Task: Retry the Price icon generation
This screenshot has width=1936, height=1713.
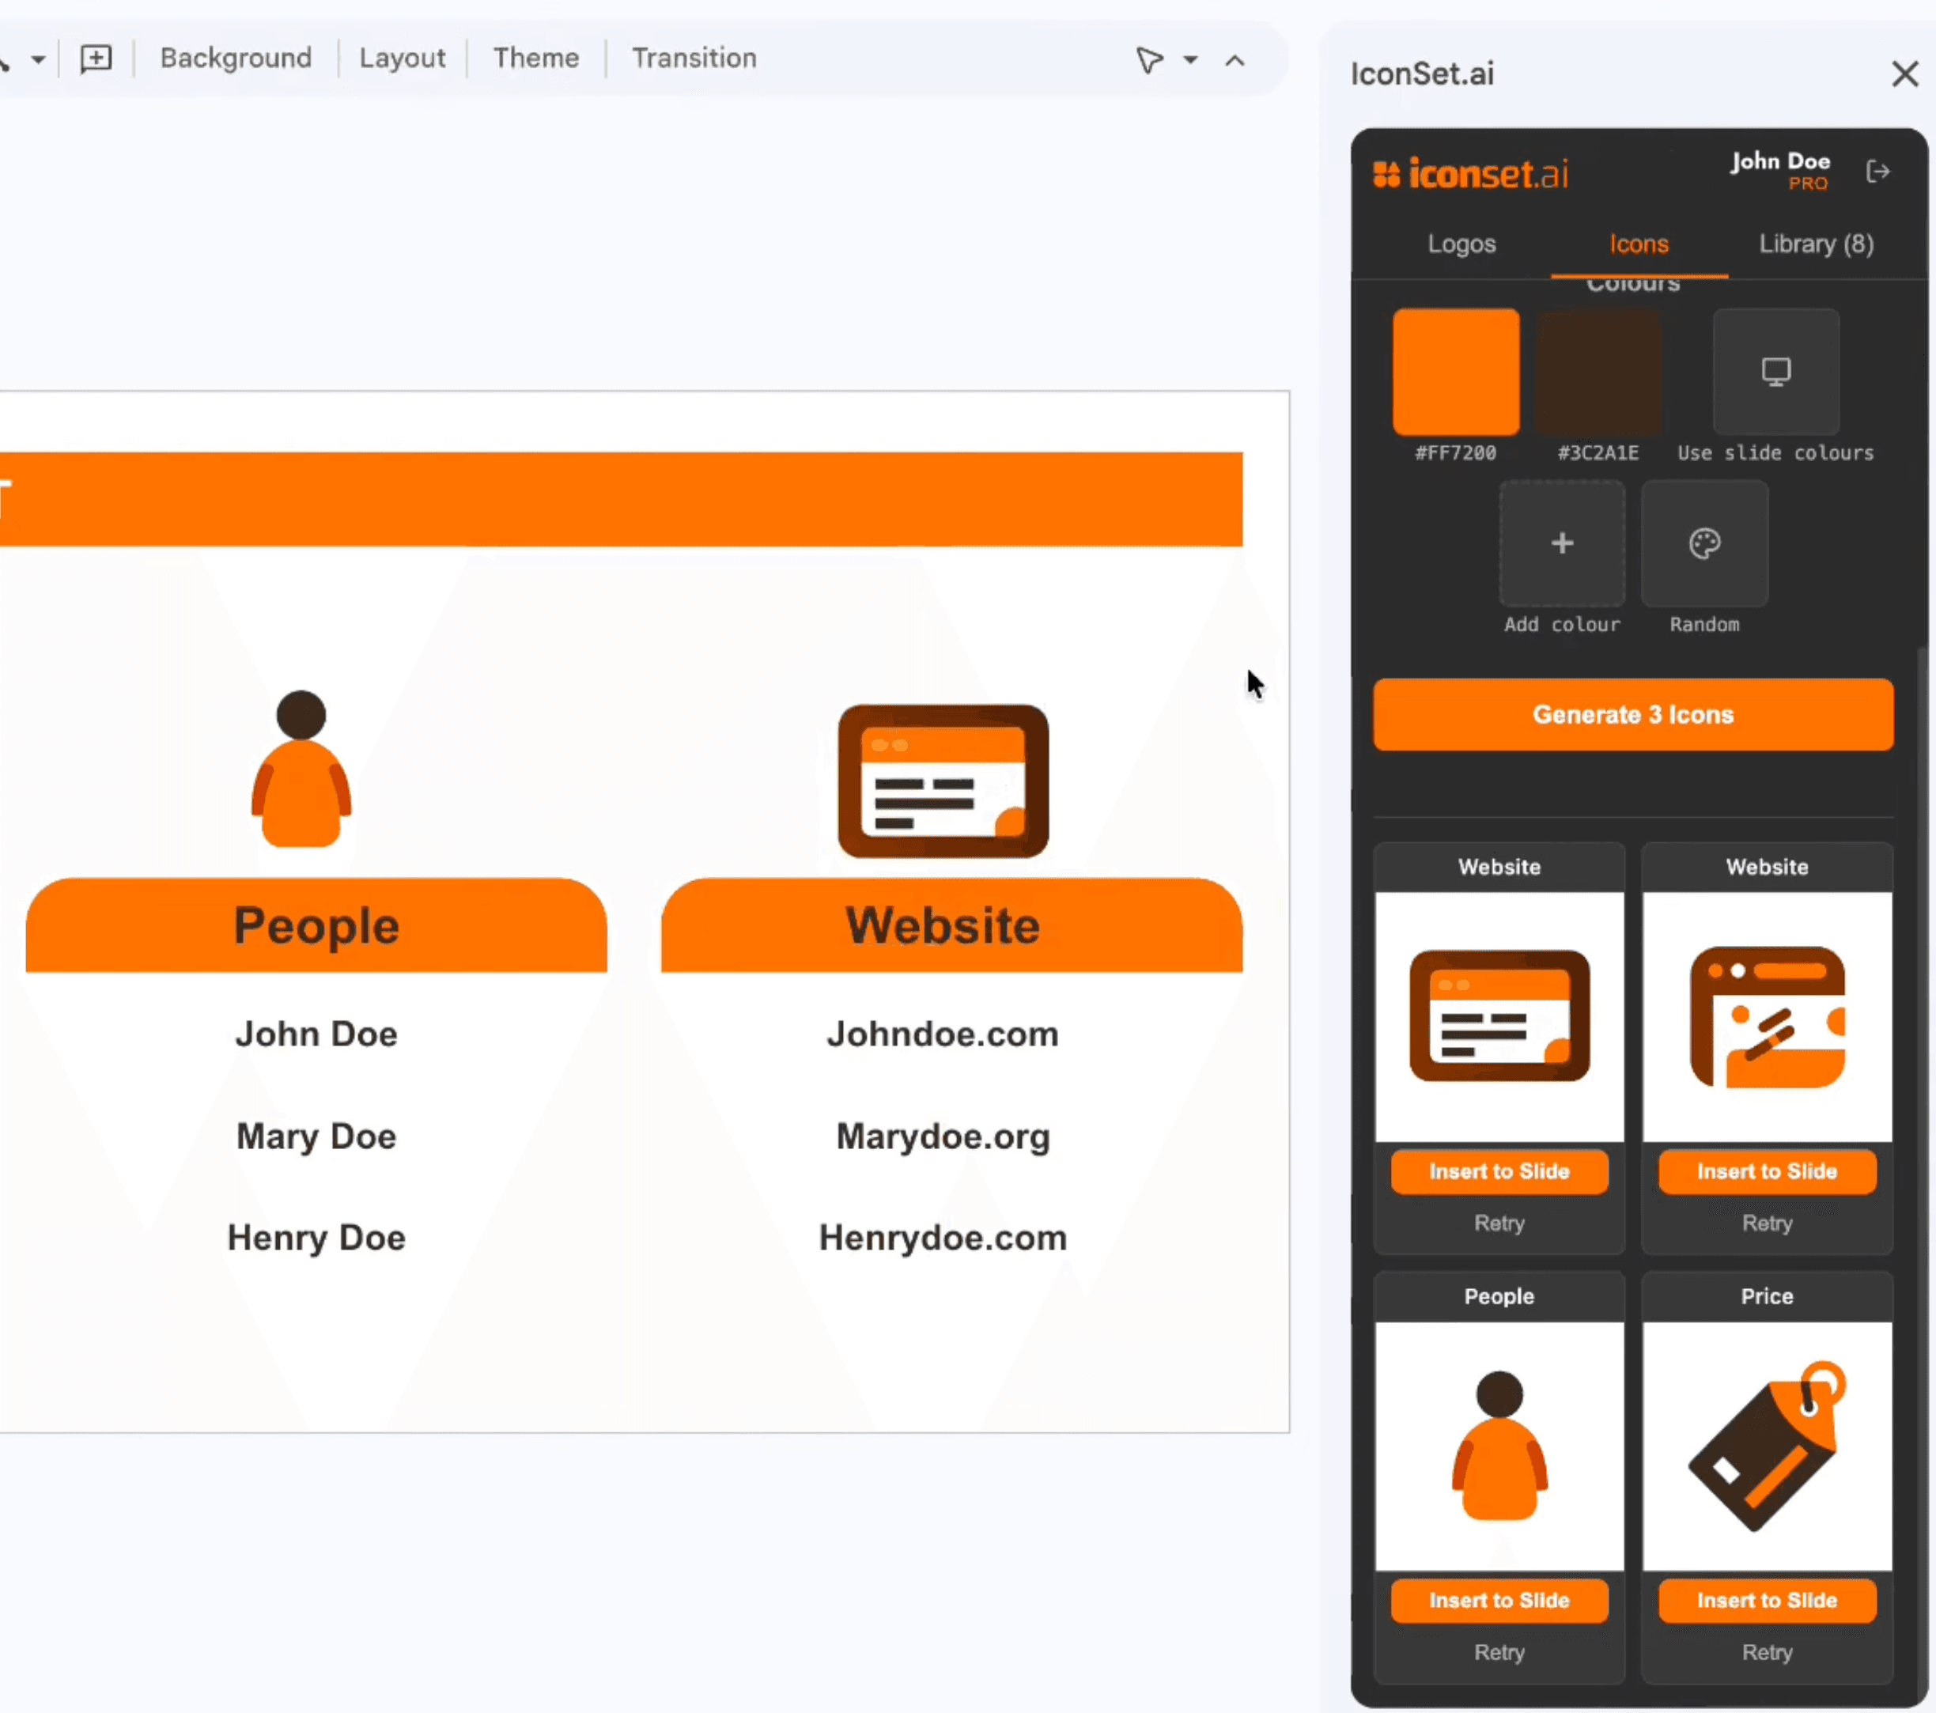Action: tap(1768, 1652)
